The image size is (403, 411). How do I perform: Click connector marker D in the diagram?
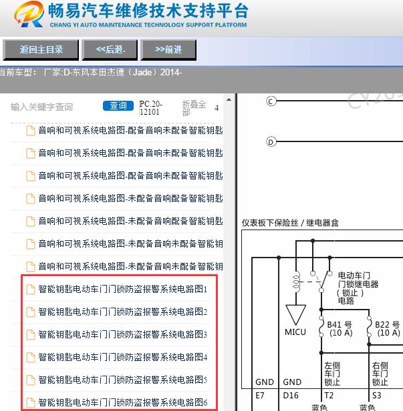(x=271, y=142)
